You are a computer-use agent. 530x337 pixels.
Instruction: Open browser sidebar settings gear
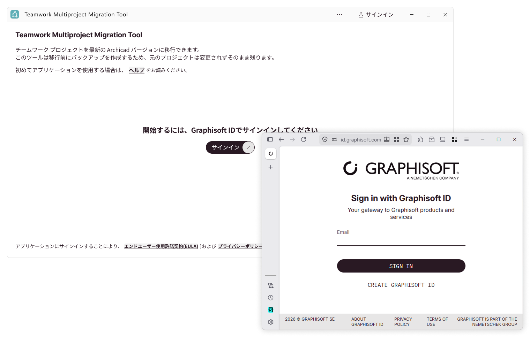click(x=271, y=322)
